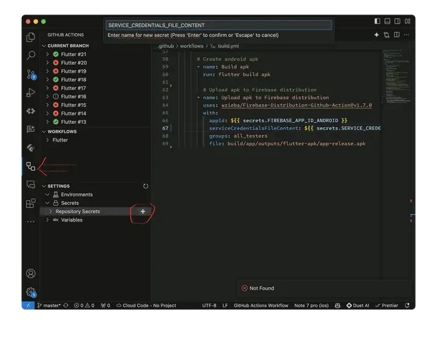Open Copilot status icon in status bar

pyautogui.click(x=337, y=305)
